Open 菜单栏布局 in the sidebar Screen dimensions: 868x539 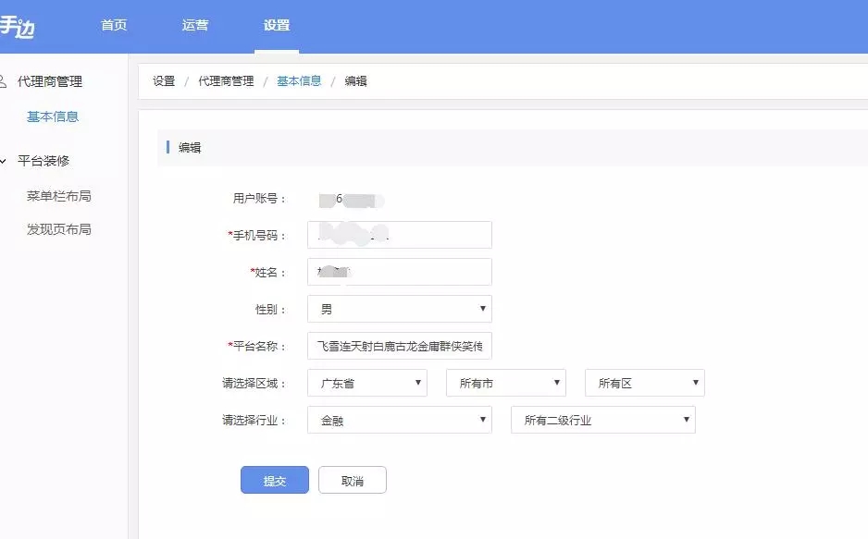[x=58, y=196]
